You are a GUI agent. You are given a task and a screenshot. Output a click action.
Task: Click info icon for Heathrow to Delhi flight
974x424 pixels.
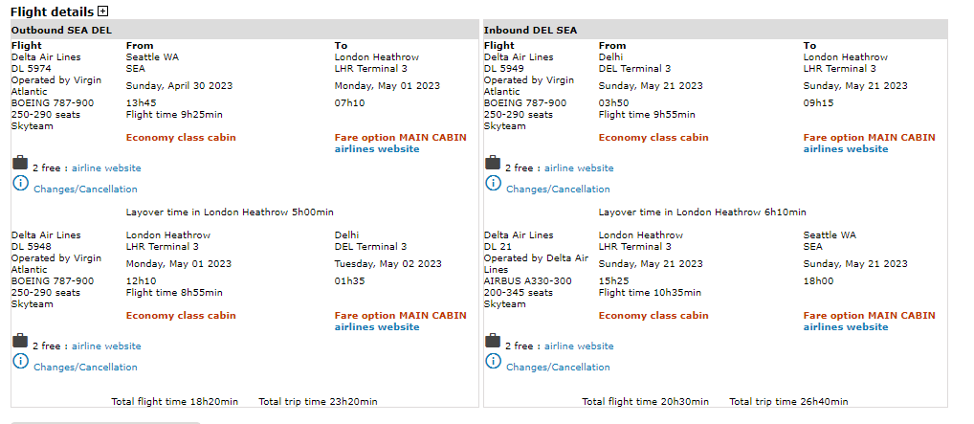pyautogui.click(x=21, y=362)
